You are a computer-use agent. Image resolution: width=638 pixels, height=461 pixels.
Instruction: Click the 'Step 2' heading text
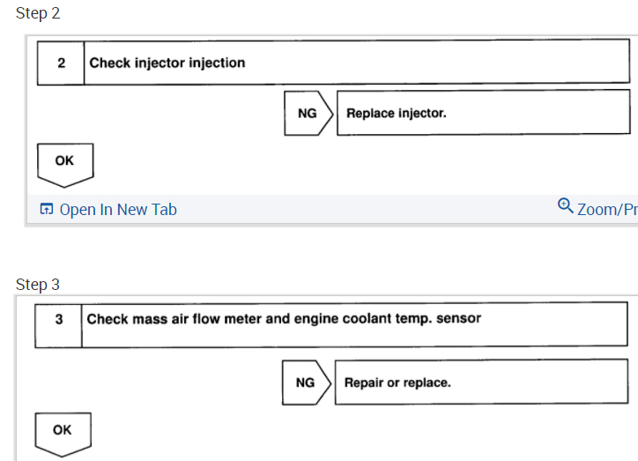[x=39, y=13]
